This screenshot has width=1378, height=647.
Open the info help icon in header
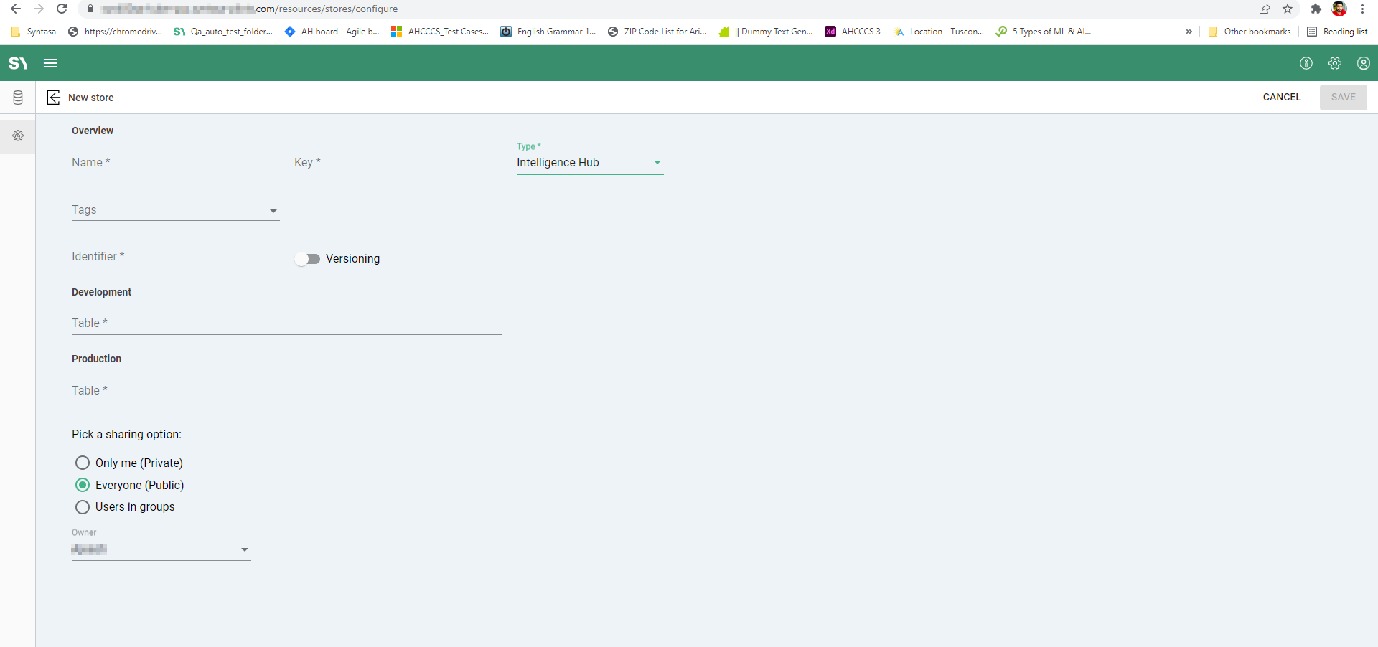[1306, 63]
